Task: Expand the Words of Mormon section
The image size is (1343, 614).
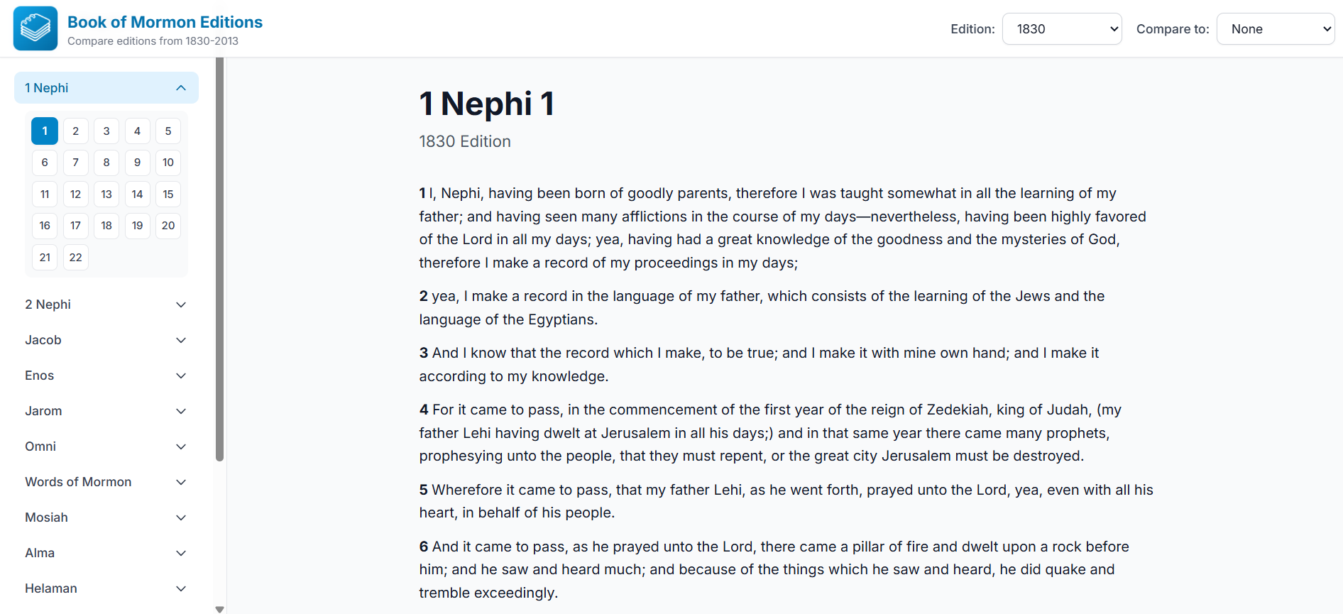Action: click(x=106, y=481)
